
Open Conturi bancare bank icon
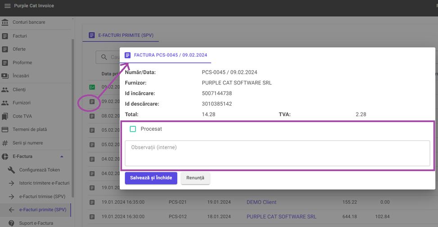[5, 22]
